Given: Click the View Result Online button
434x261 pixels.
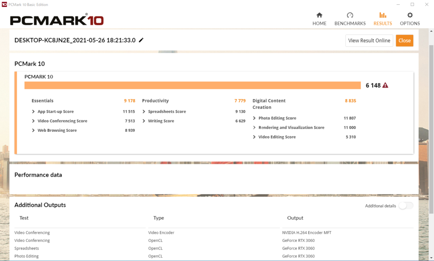Looking at the screenshot, I should click(369, 40).
